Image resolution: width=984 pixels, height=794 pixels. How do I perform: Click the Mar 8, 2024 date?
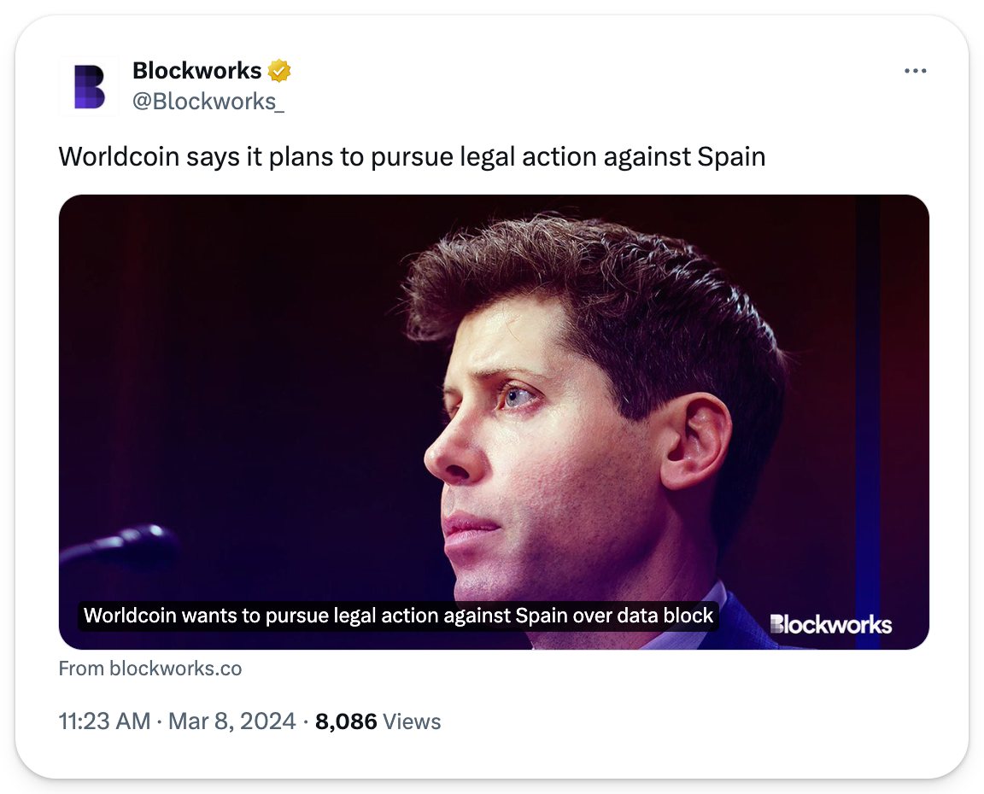[x=231, y=721]
